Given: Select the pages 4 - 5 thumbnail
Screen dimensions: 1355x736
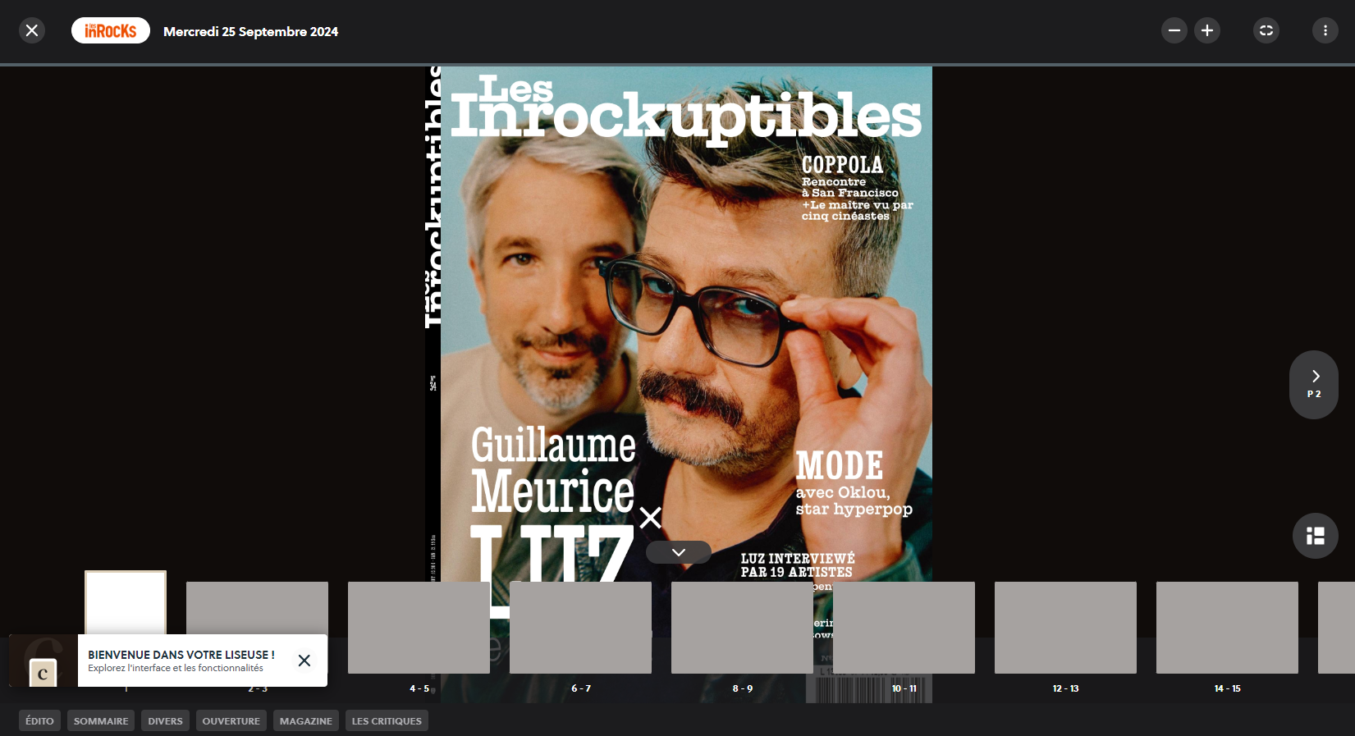Looking at the screenshot, I should tap(419, 628).
